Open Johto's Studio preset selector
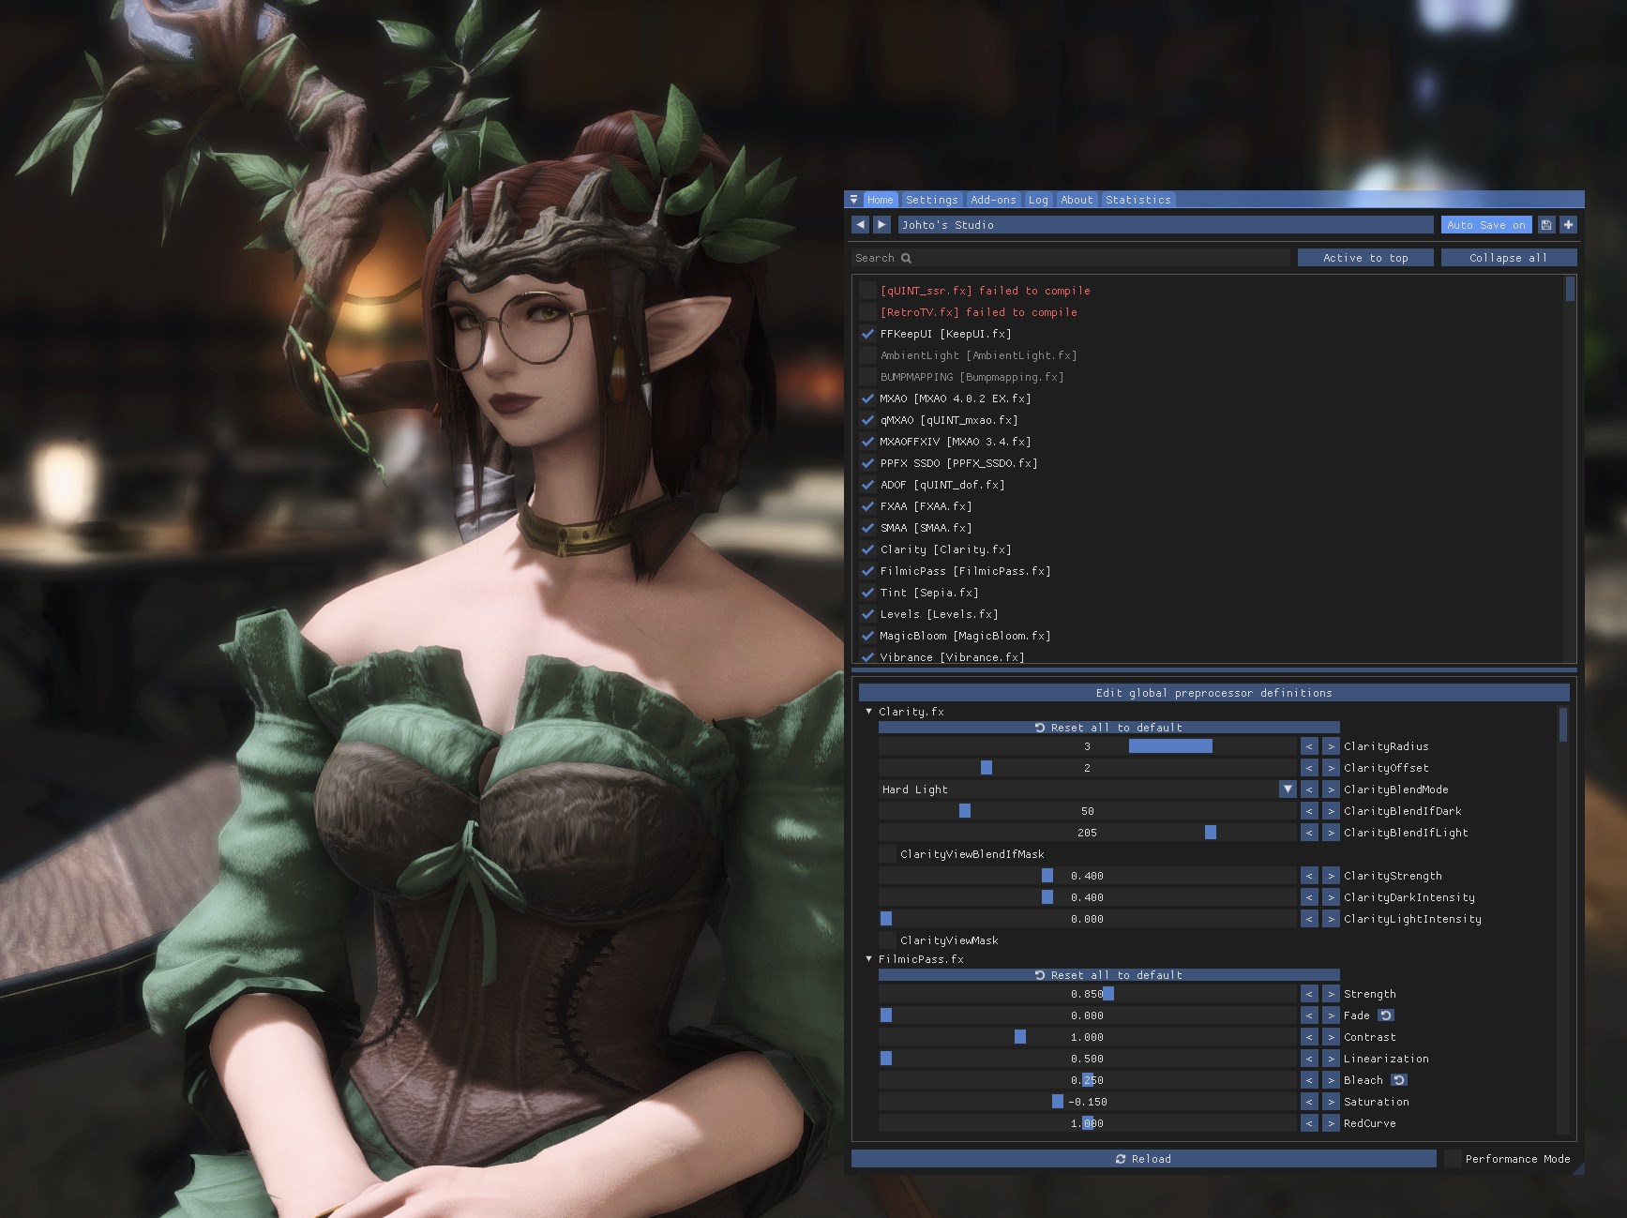This screenshot has height=1218, width=1627. click(1165, 225)
